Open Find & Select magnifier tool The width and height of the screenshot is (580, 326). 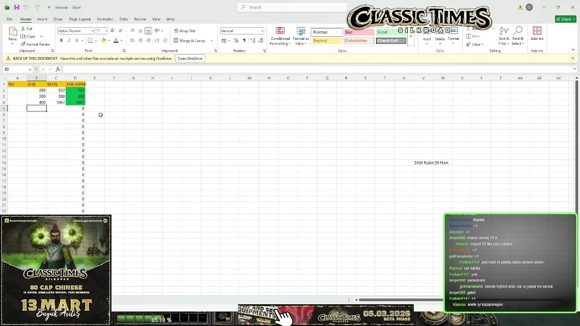518,36
